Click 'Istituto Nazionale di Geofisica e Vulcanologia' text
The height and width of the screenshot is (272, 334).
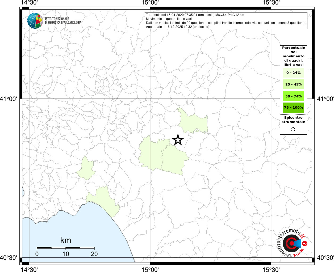63,21
